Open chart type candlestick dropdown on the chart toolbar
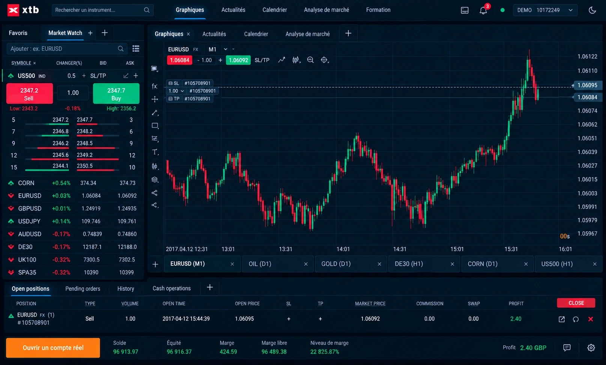Viewport: 606px width, 365px height. pos(296,60)
